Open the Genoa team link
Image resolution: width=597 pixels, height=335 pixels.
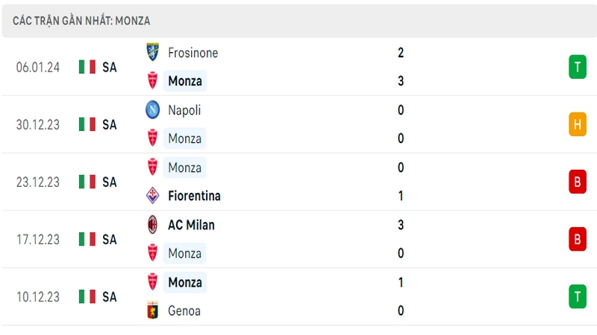[x=184, y=310]
